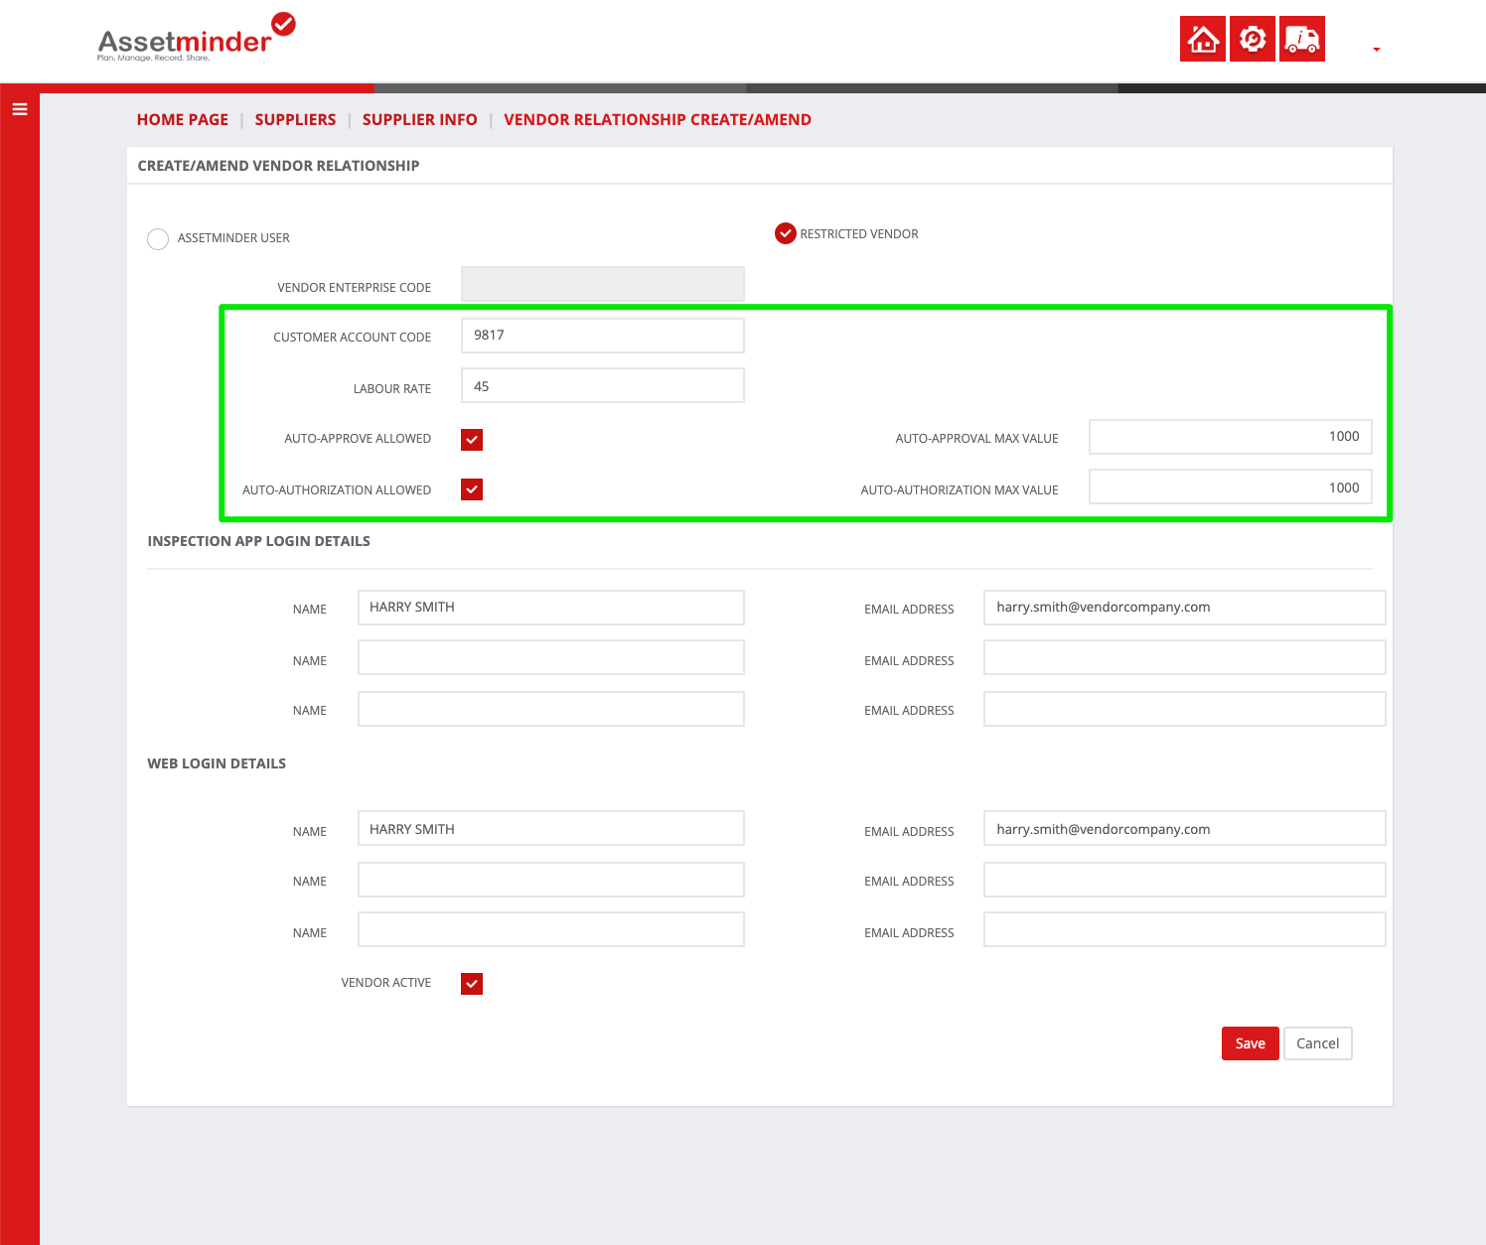1486x1245 pixels.
Task: Click the Auto-Authorization Max Value field
Action: tap(1231, 486)
